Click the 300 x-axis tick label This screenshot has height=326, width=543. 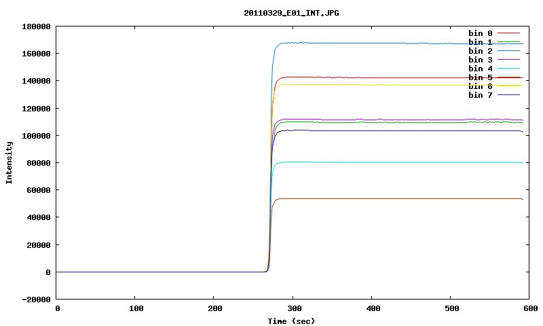295,308
